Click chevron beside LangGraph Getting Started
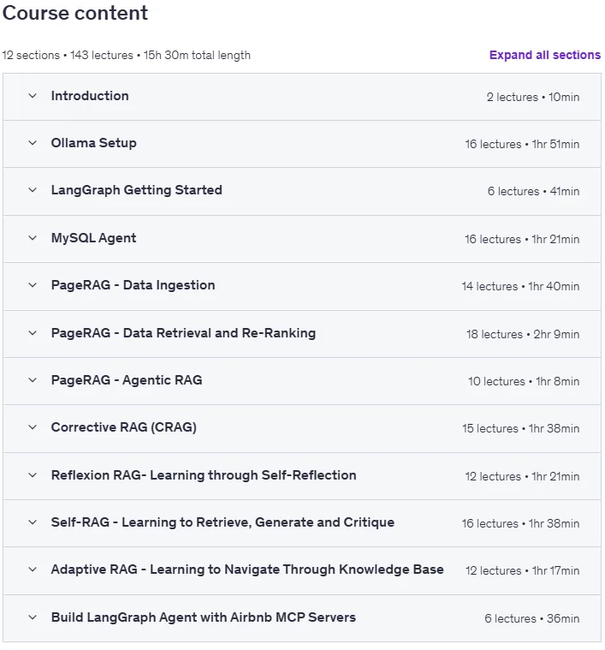 (33, 190)
